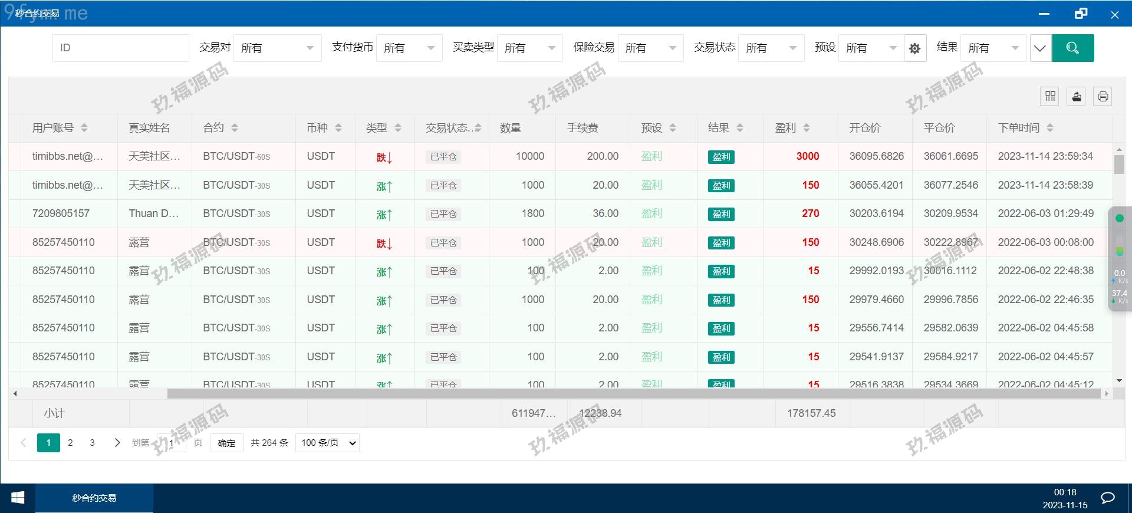Image resolution: width=1132 pixels, height=513 pixels.
Task: Change the 100 条/页 page size selector
Action: (328, 443)
